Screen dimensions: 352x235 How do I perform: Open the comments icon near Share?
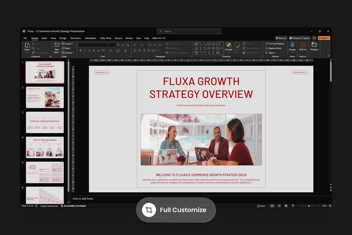click(x=314, y=38)
